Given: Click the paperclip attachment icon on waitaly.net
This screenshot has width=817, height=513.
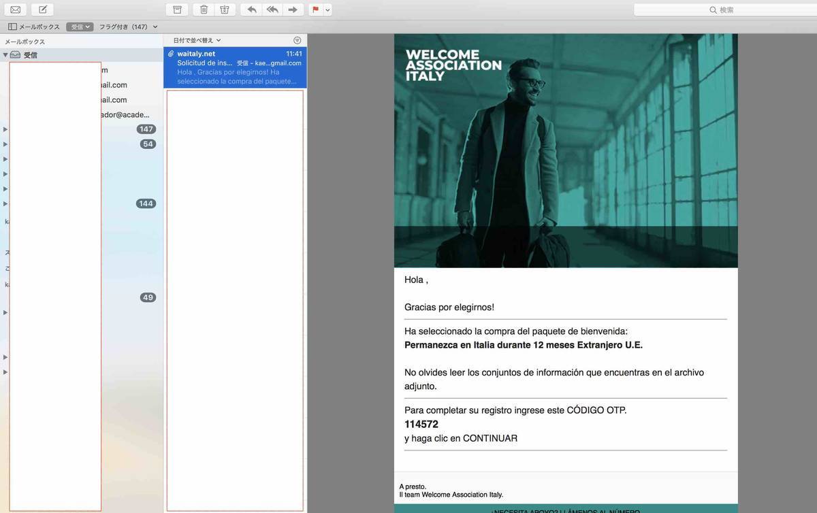Looking at the screenshot, I should 171,54.
